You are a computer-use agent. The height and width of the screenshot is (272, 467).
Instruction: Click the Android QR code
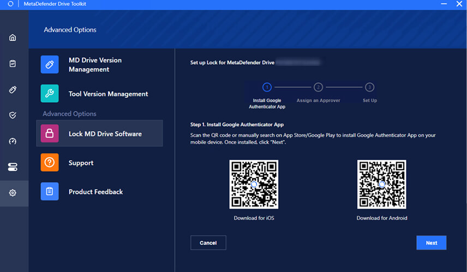pos(381,184)
